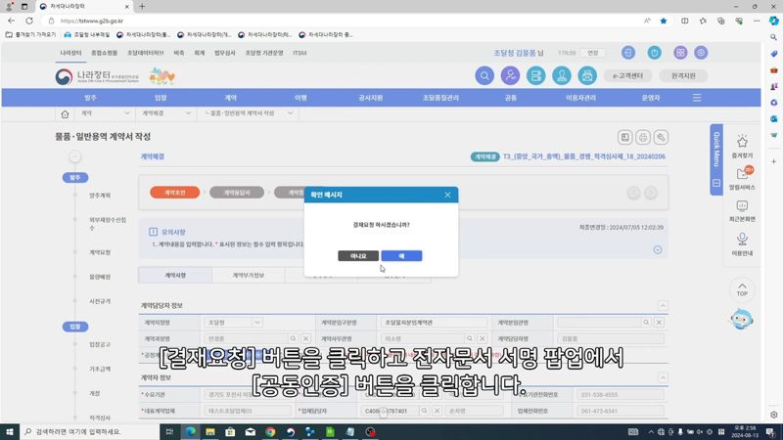Open the 공사지원 main menu
Screen dimensions: 783x440
click(x=371, y=98)
